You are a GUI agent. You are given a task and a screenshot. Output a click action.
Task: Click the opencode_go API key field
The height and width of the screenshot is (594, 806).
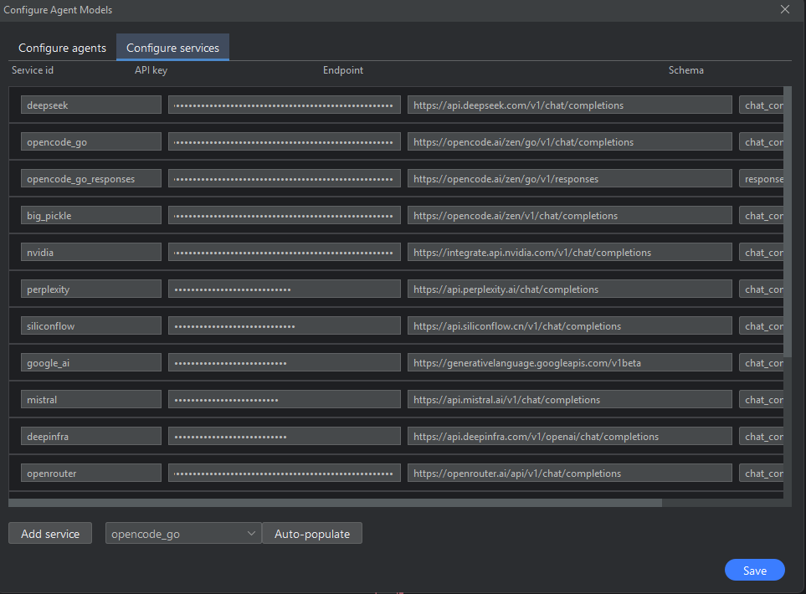(285, 142)
